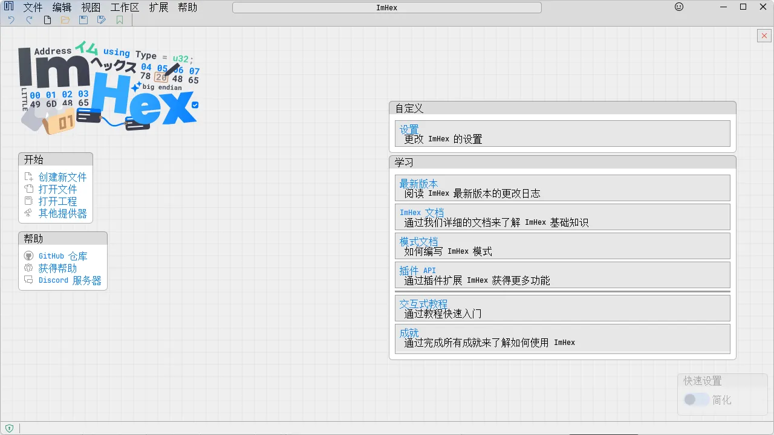Screen dimensions: 774x435
Task: Click the icon beside 打开文件
Action: click(28, 189)
